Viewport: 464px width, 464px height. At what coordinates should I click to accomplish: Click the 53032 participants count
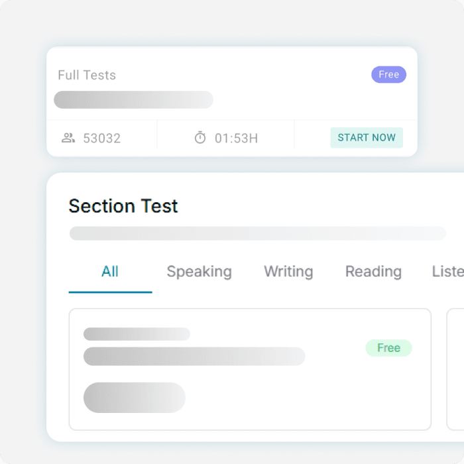click(x=101, y=139)
